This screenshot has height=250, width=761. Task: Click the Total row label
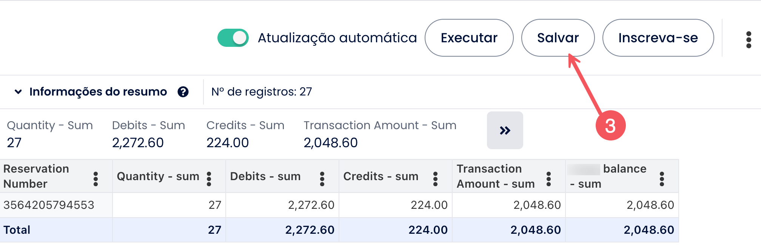click(x=17, y=230)
